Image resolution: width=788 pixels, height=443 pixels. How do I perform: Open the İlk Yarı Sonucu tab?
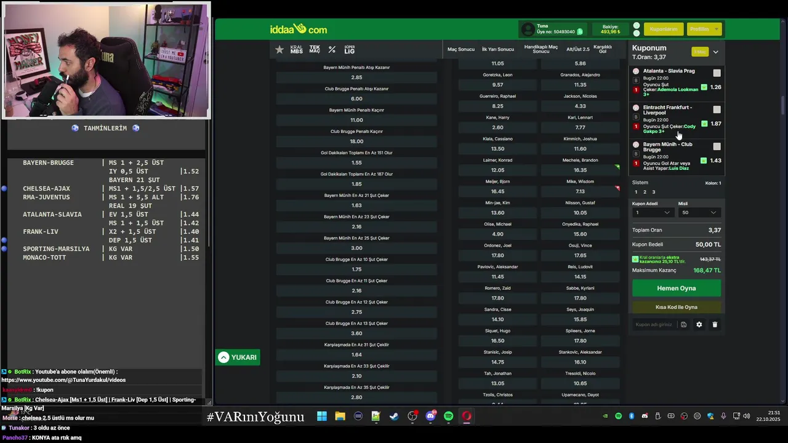497,49
